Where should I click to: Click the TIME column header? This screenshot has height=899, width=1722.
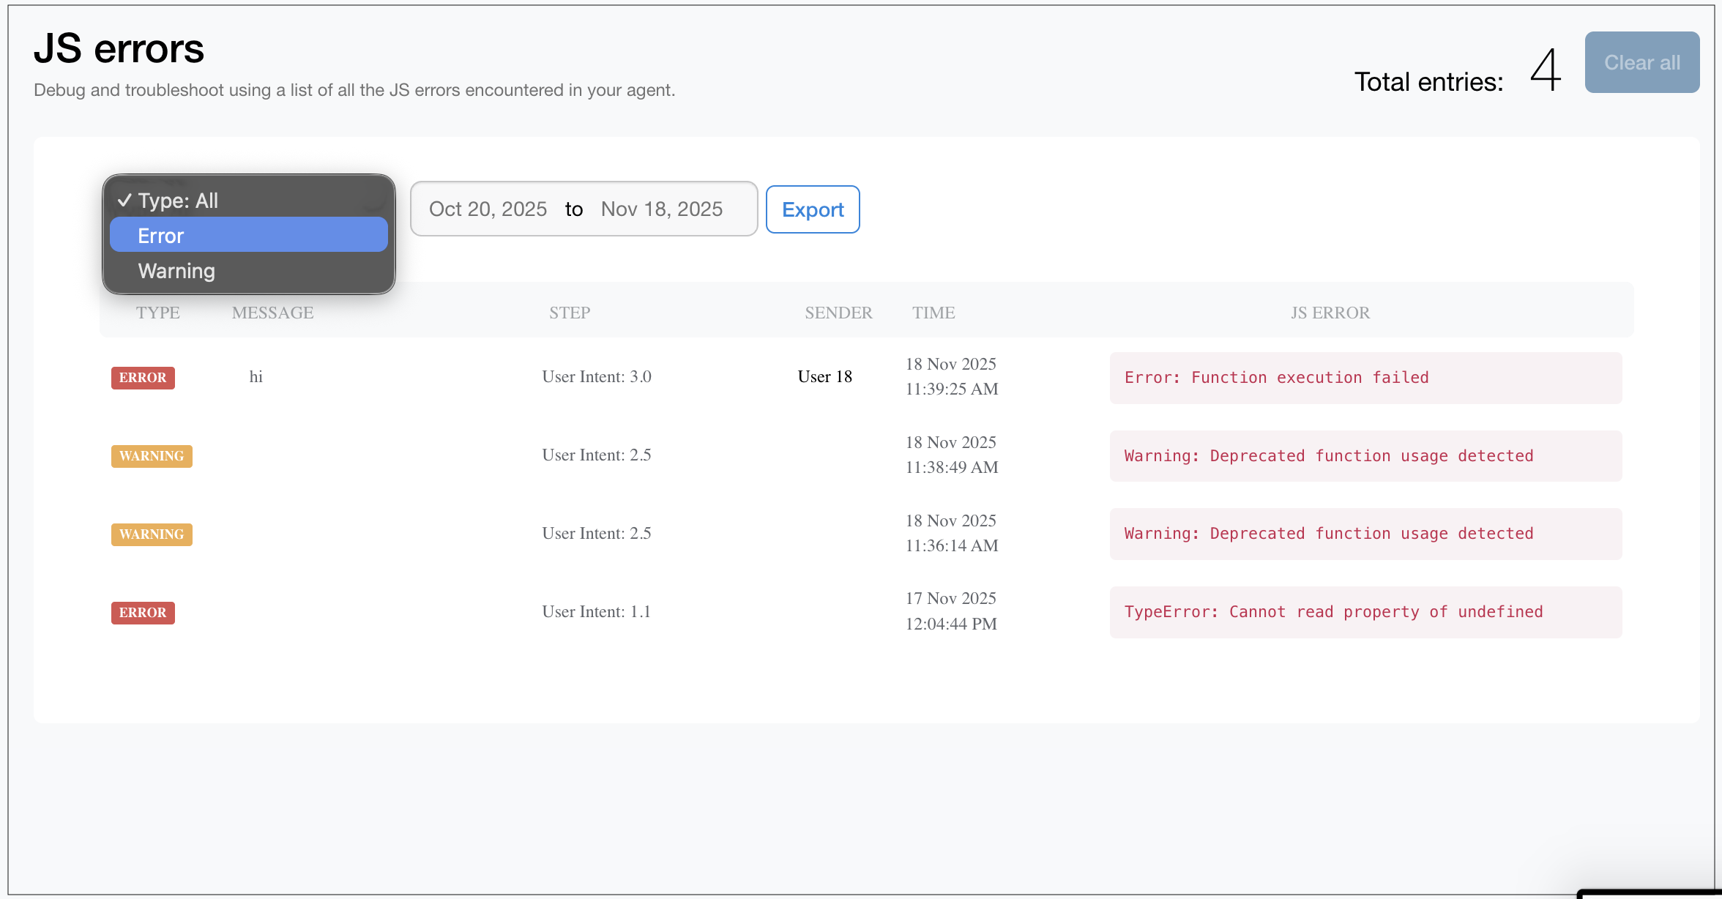[933, 313]
